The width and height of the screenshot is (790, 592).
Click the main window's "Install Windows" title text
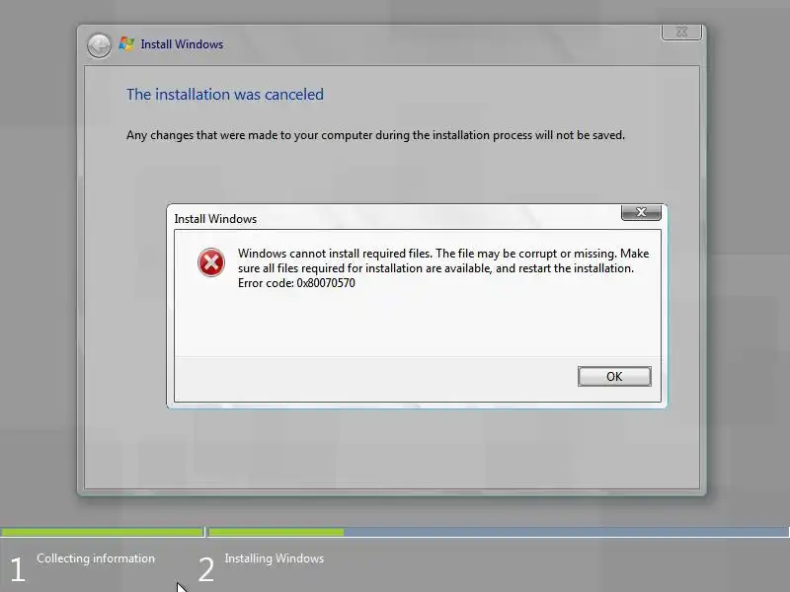point(182,44)
